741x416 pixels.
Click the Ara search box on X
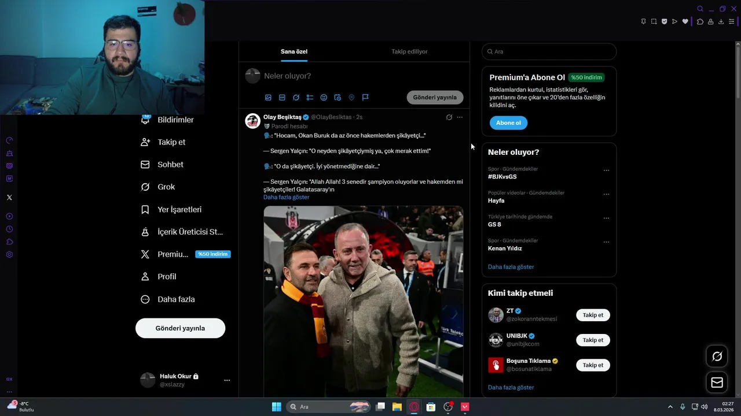point(549,51)
